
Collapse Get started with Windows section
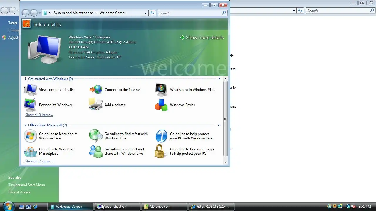coord(219,79)
